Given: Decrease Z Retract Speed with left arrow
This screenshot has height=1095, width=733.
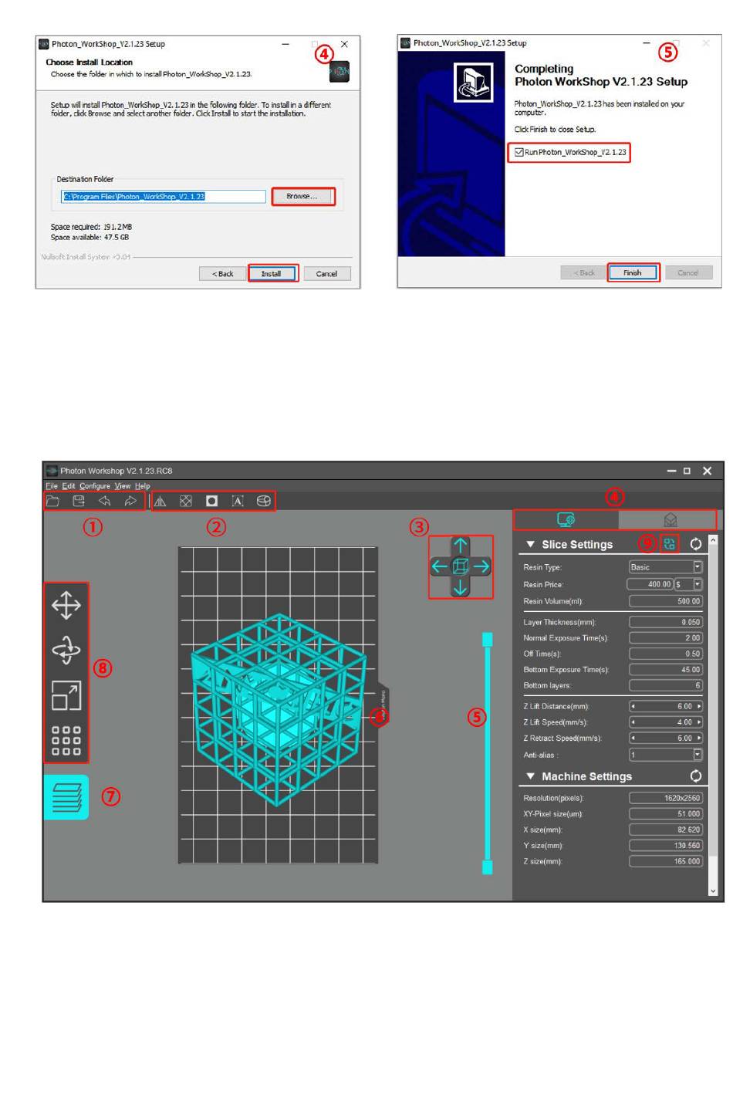Looking at the screenshot, I should (x=633, y=738).
